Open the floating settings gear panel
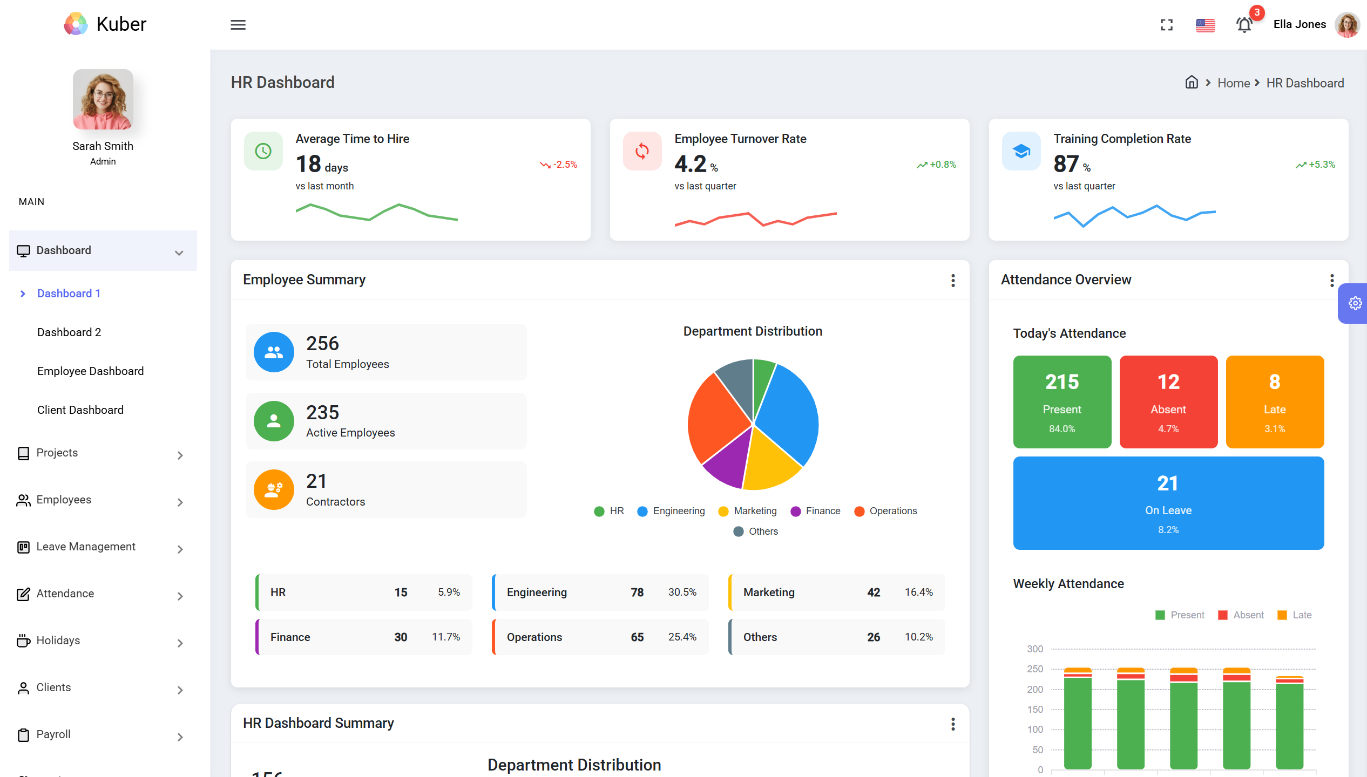The height and width of the screenshot is (777, 1367). click(1355, 303)
